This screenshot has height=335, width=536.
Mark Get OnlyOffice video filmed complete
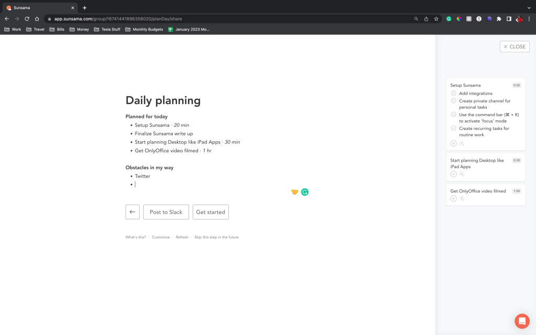click(453, 199)
